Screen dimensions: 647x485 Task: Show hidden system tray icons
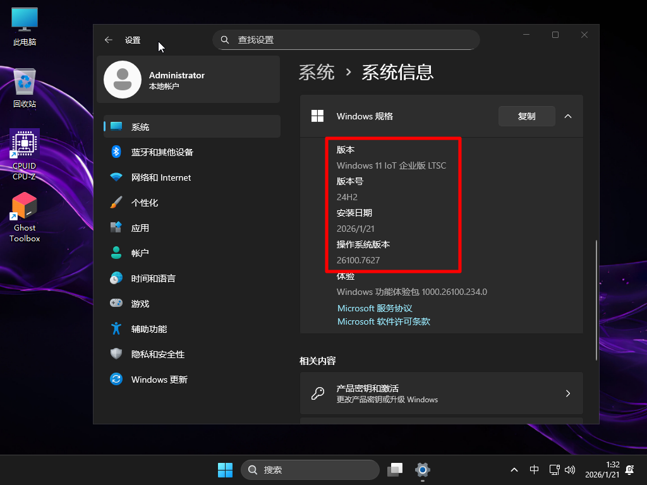515,470
